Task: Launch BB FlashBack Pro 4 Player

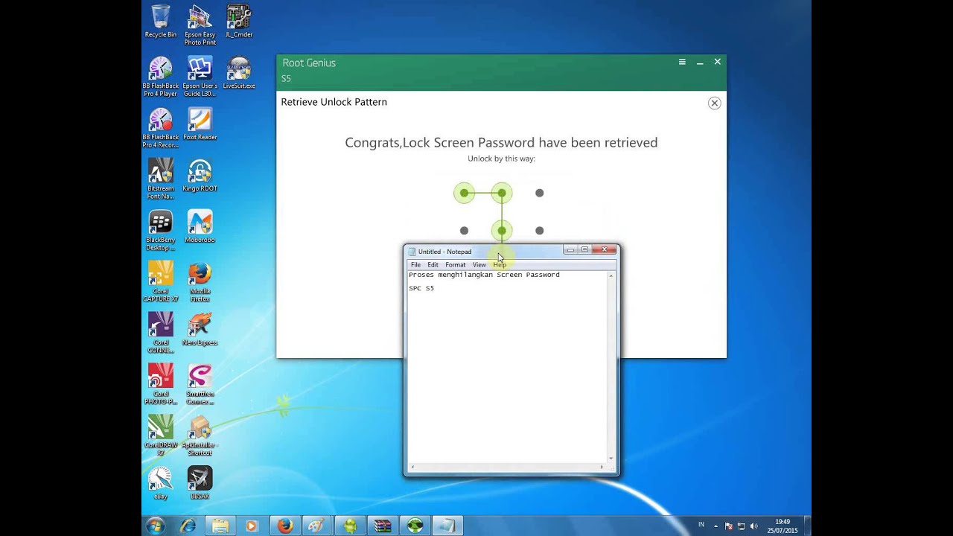Action: coord(161,77)
